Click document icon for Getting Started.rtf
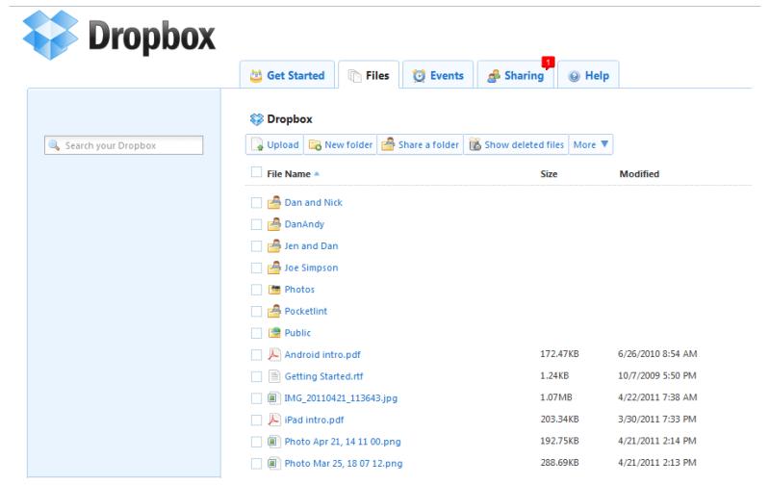The image size is (770, 485). point(274,376)
